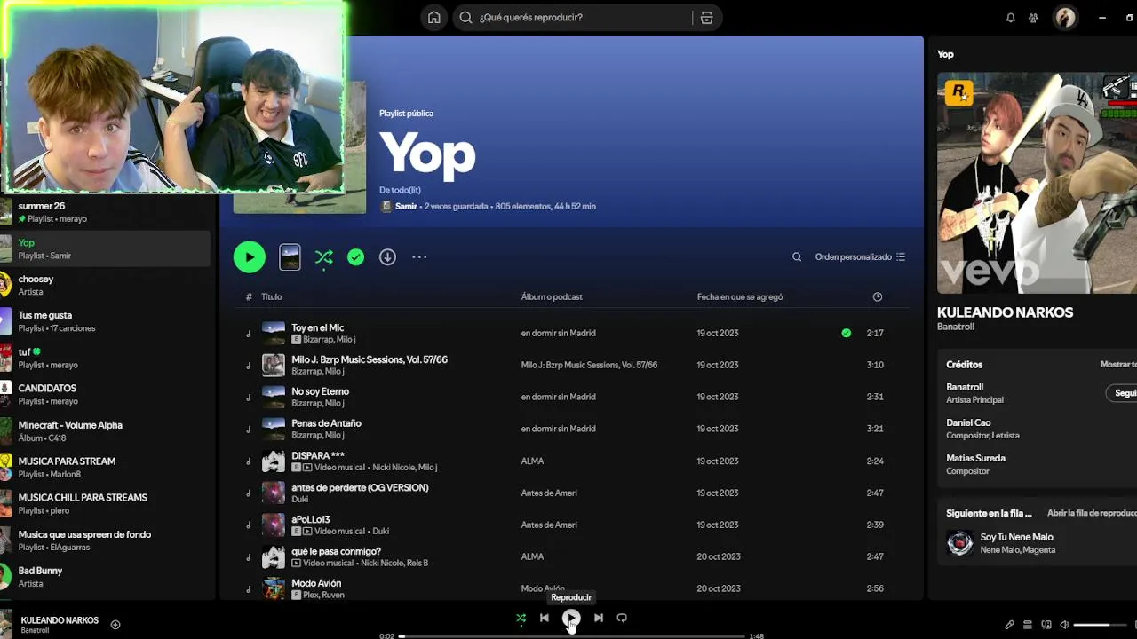Open playlist more options ellipsis

(x=419, y=257)
